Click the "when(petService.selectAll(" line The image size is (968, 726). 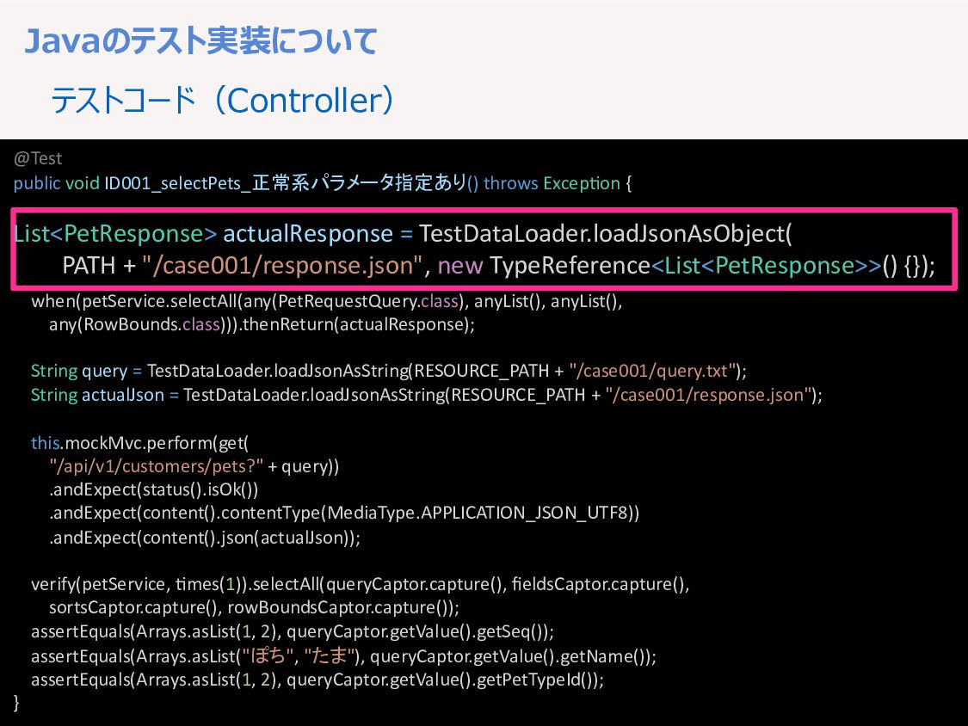327,301
